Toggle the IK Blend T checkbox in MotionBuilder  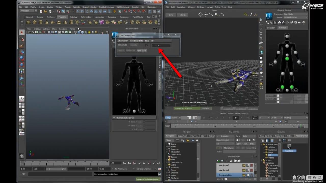(x=278, y=96)
